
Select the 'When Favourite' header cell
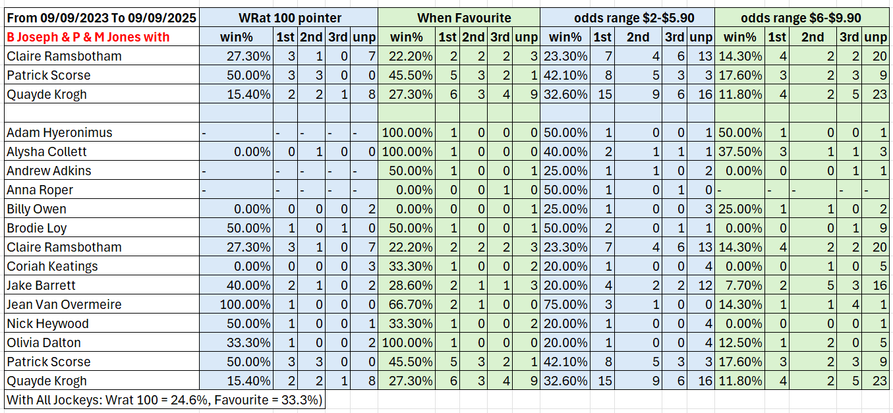point(459,18)
